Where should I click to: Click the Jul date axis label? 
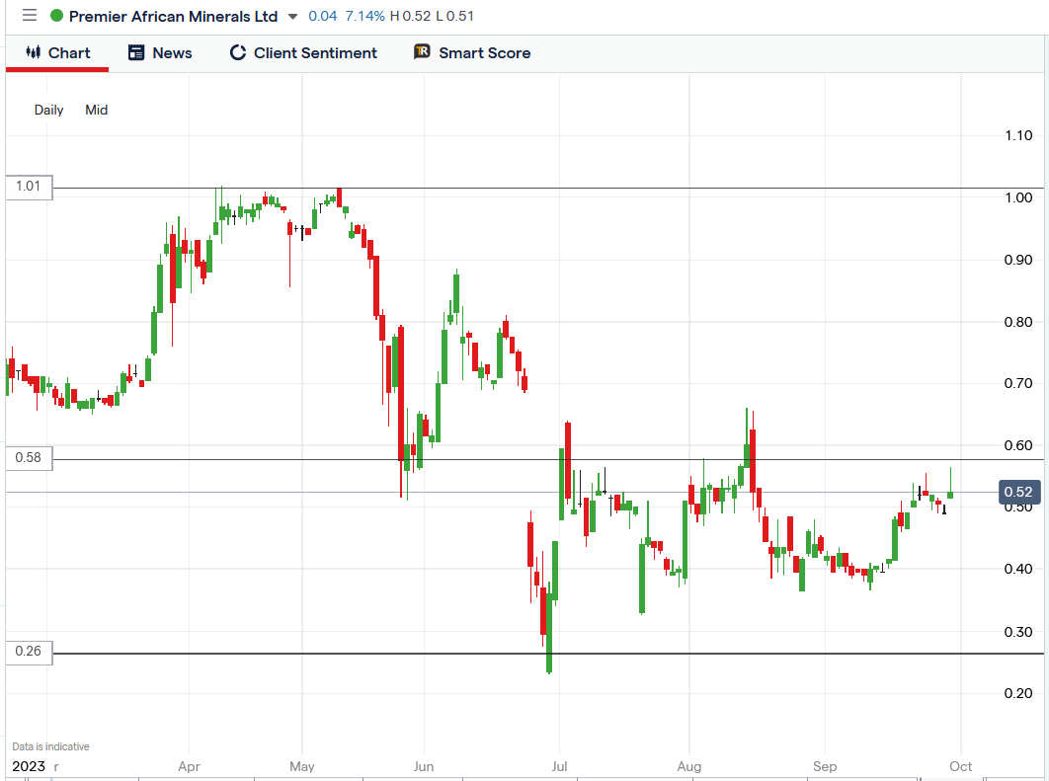click(x=559, y=766)
